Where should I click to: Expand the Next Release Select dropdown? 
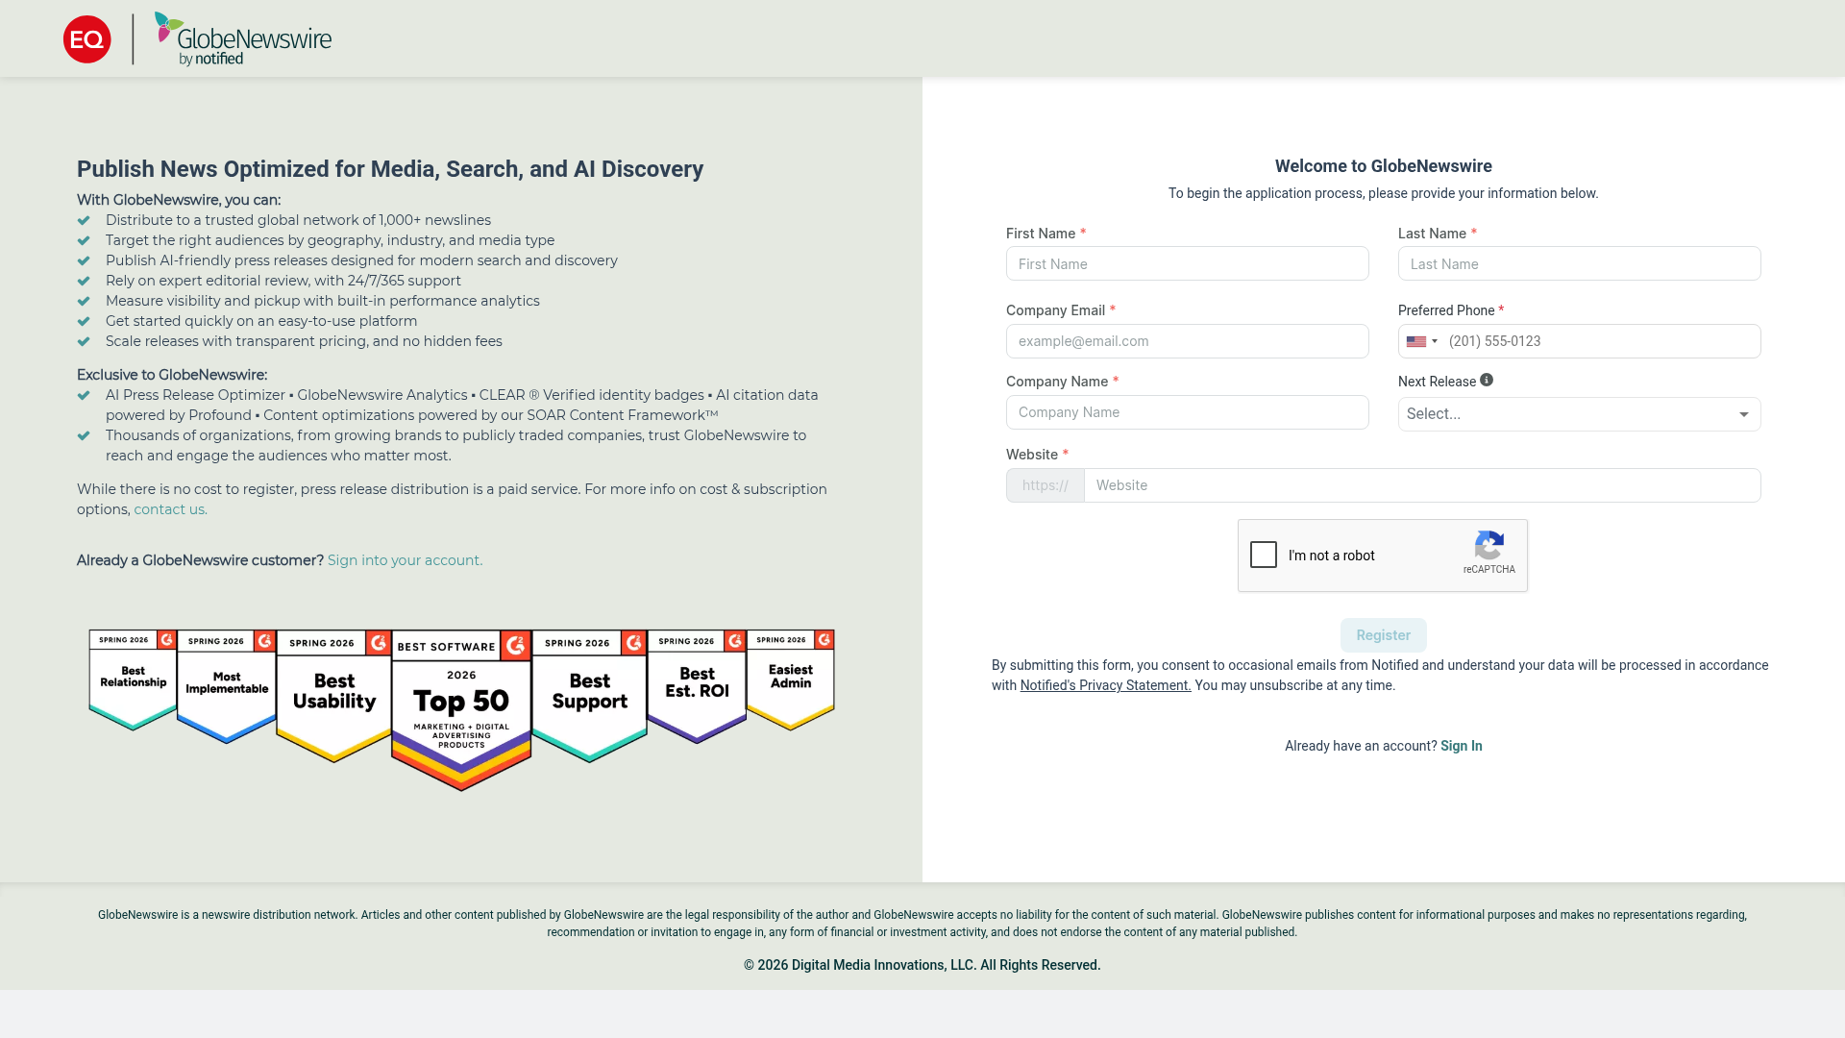pyautogui.click(x=1580, y=414)
